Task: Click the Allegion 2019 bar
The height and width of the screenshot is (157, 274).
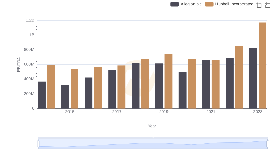Action: 159,86
